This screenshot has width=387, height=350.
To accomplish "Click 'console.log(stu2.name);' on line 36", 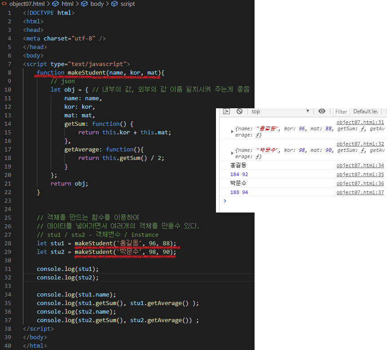I will [76, 312].
